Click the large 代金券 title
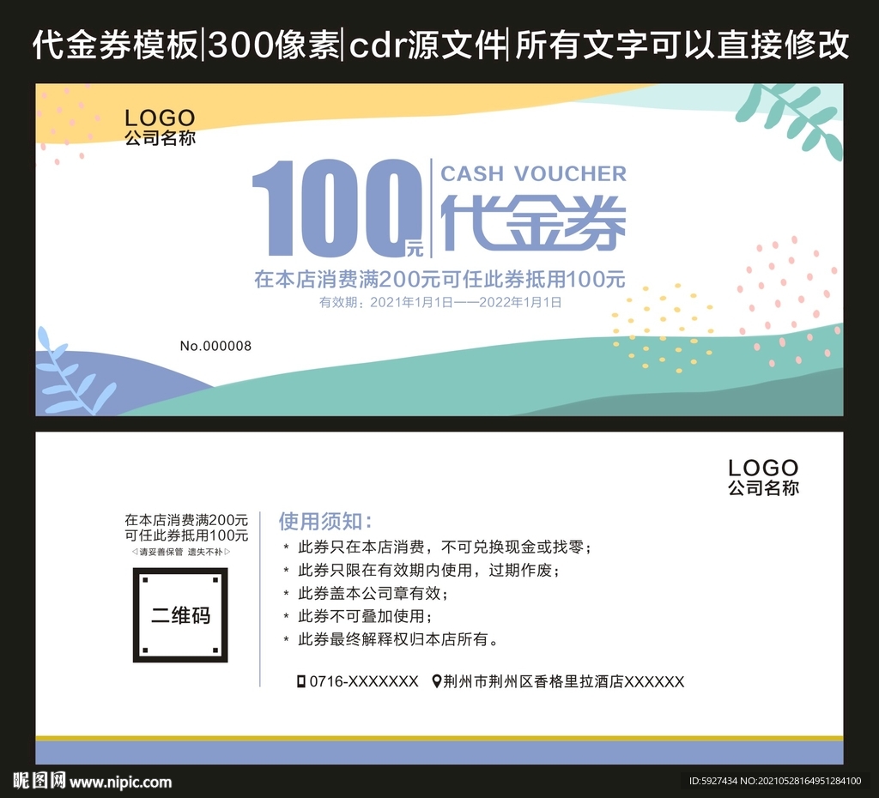The height and width of the screenshot is (798, 879). click(533, 222)
